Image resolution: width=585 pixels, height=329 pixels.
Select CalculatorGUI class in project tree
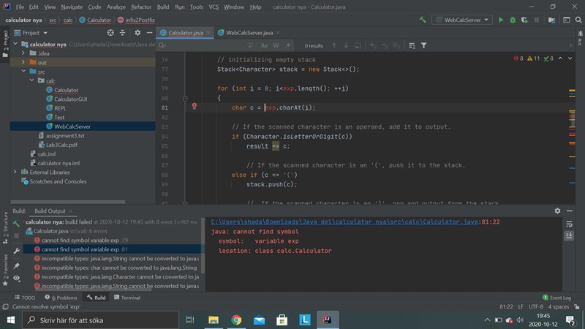pos(70,99)
